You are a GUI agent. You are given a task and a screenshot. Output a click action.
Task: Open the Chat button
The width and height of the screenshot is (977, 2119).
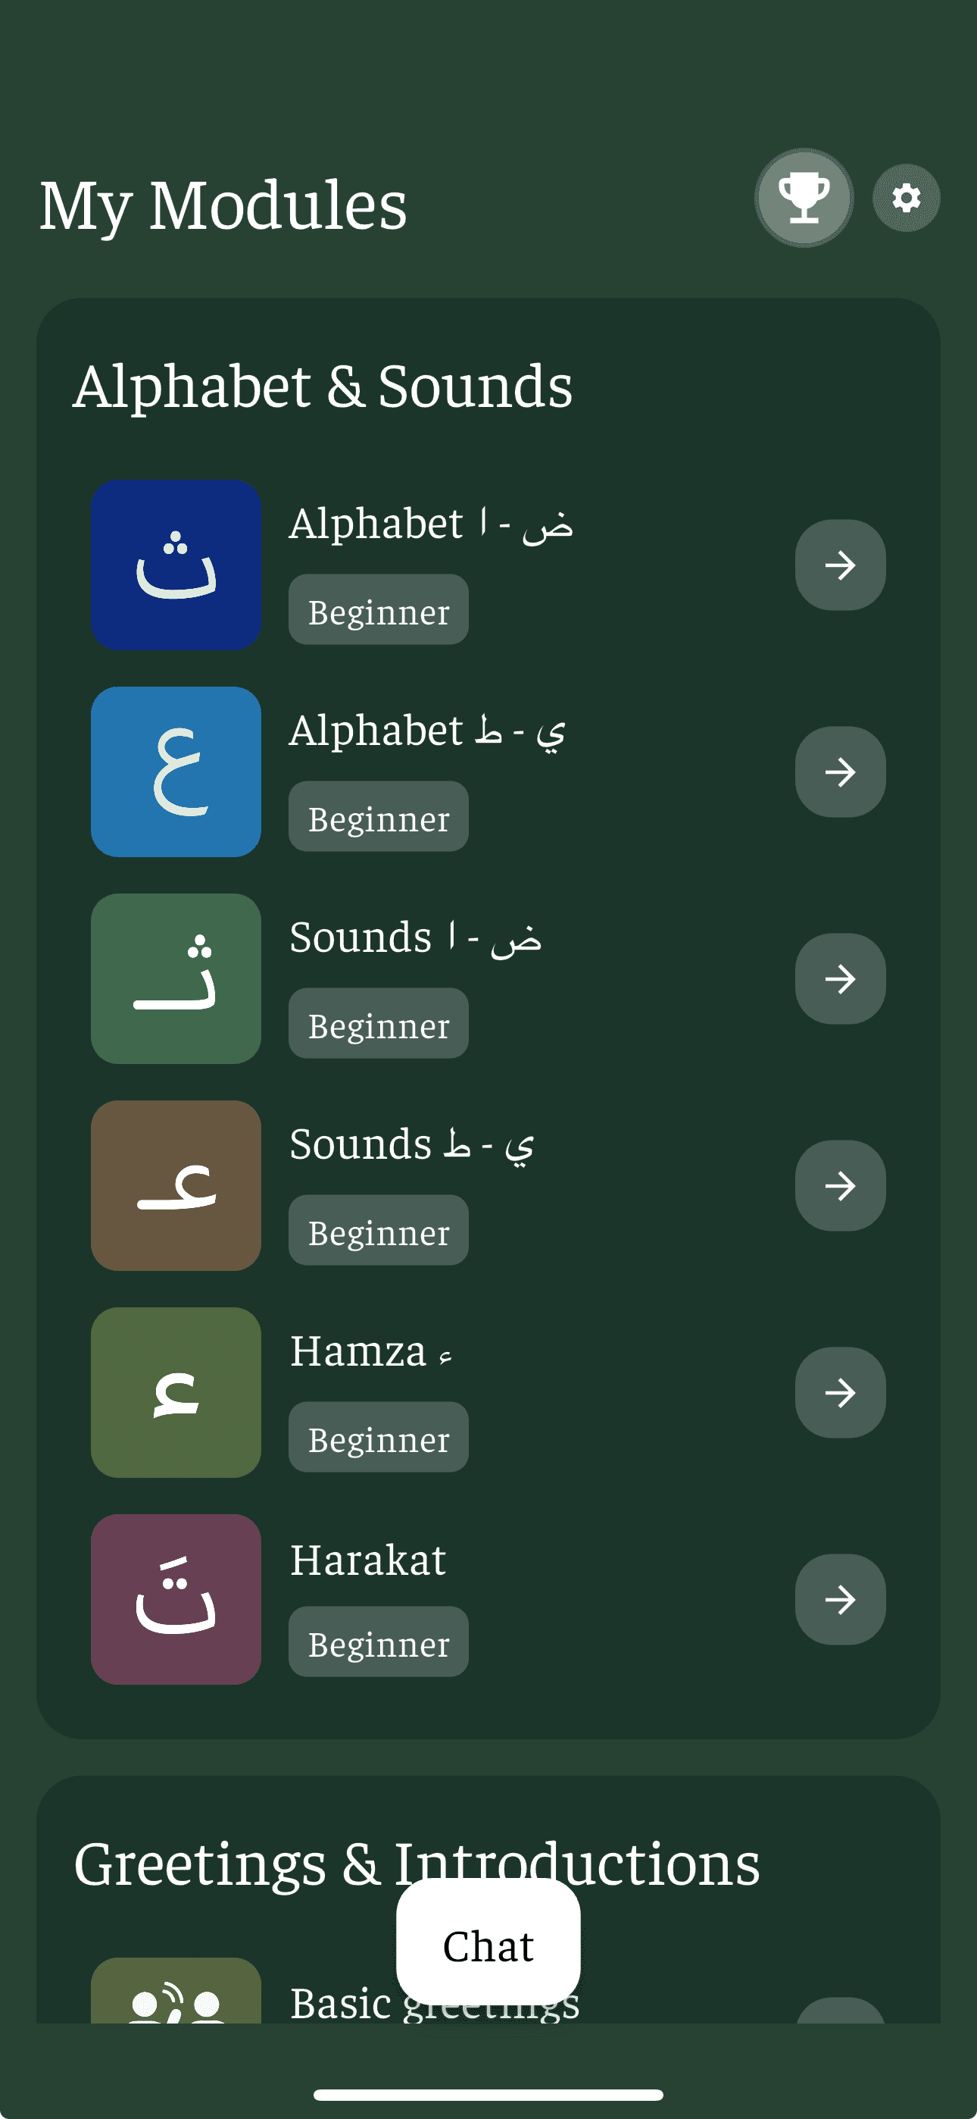488,1946
